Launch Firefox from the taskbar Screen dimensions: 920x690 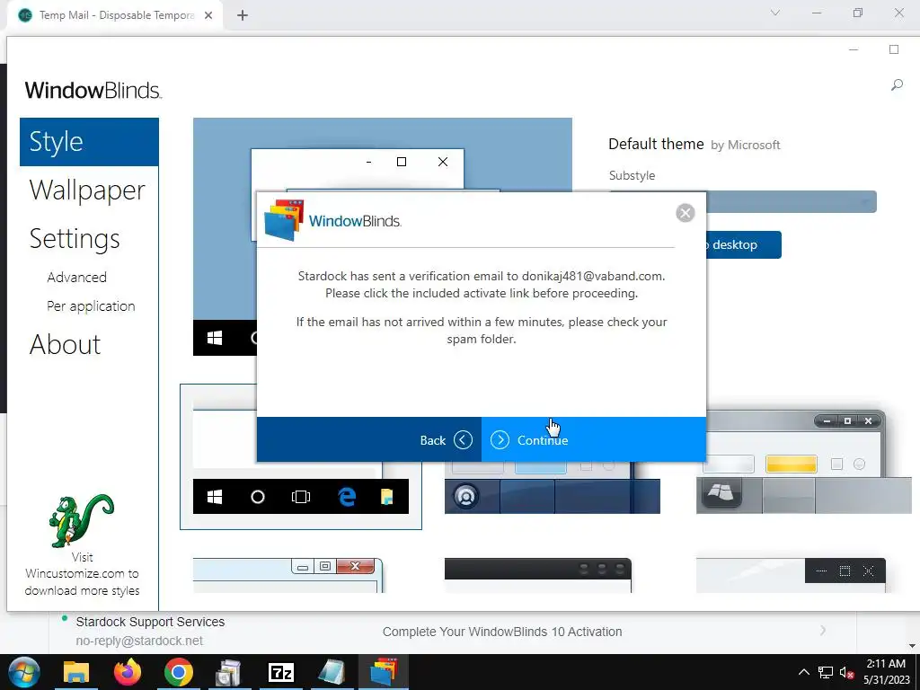[128, 672]
